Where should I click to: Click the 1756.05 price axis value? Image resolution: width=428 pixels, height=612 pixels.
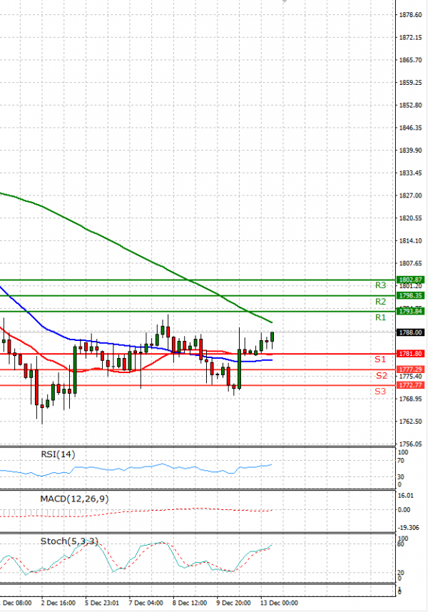[x=410, y=444]
